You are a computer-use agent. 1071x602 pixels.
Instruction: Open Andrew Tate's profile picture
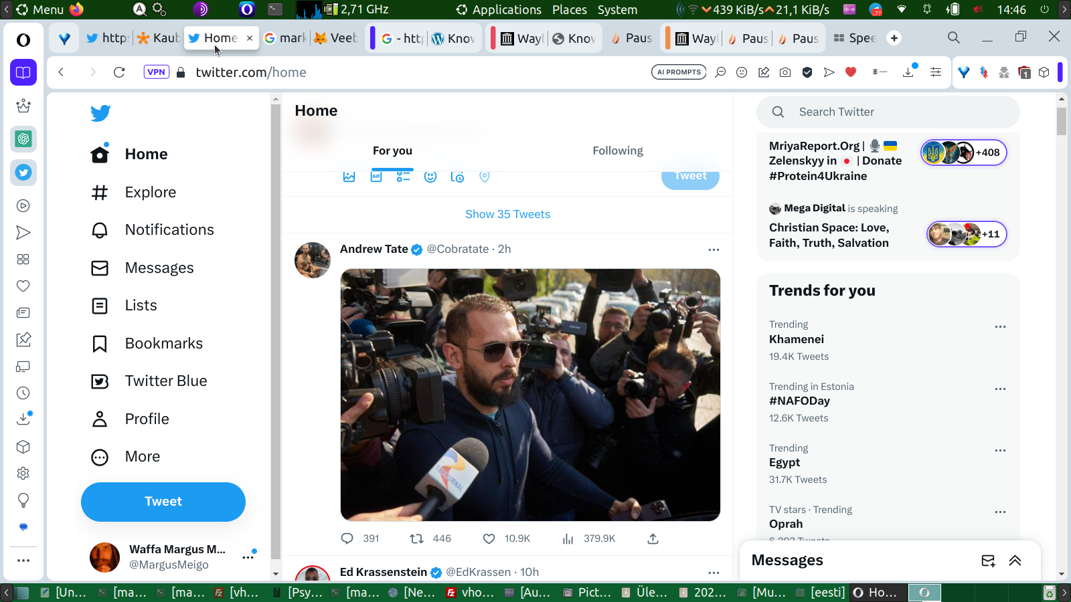click(313, 260)
